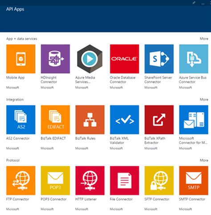
Task: Click the 'File Connector' label
Action: coord(121,199)
